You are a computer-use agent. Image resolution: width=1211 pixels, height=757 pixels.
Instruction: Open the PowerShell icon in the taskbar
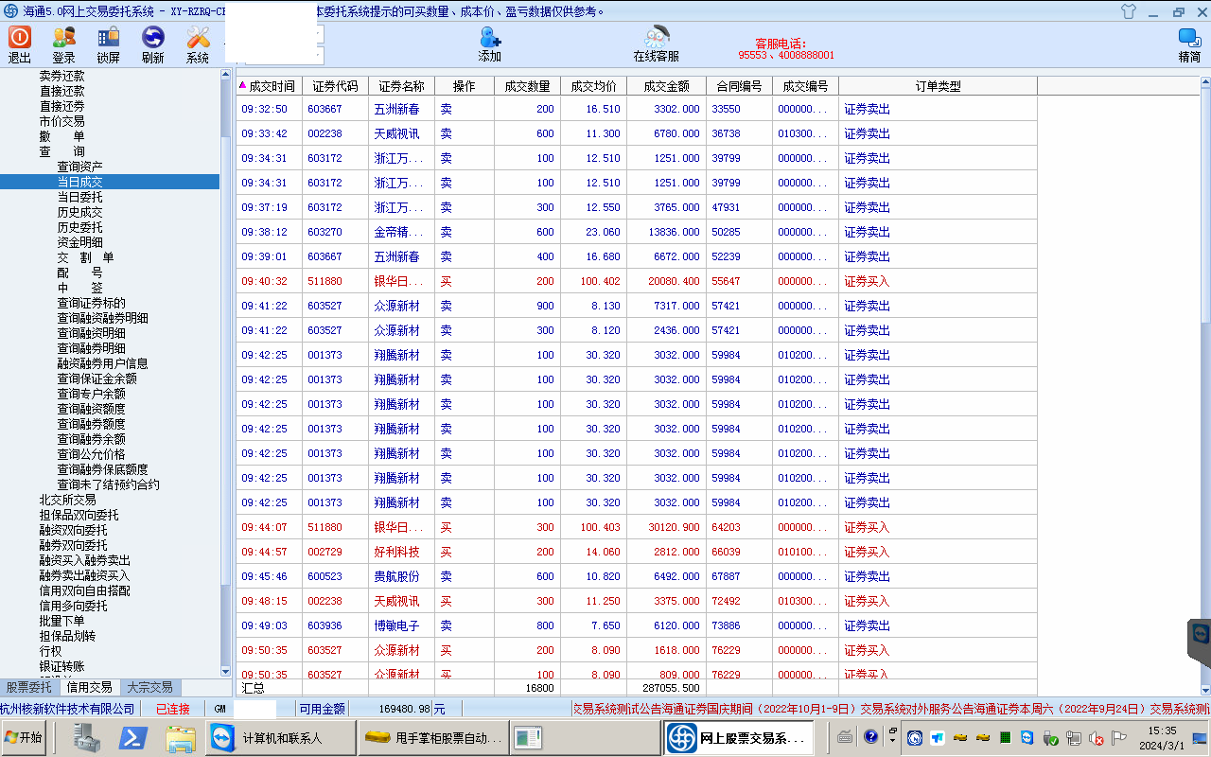click(132, 737)
